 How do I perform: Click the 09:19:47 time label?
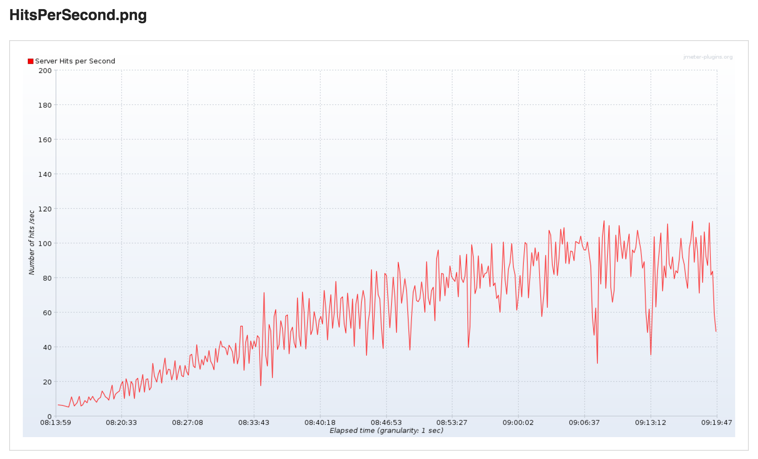(717, 422)
